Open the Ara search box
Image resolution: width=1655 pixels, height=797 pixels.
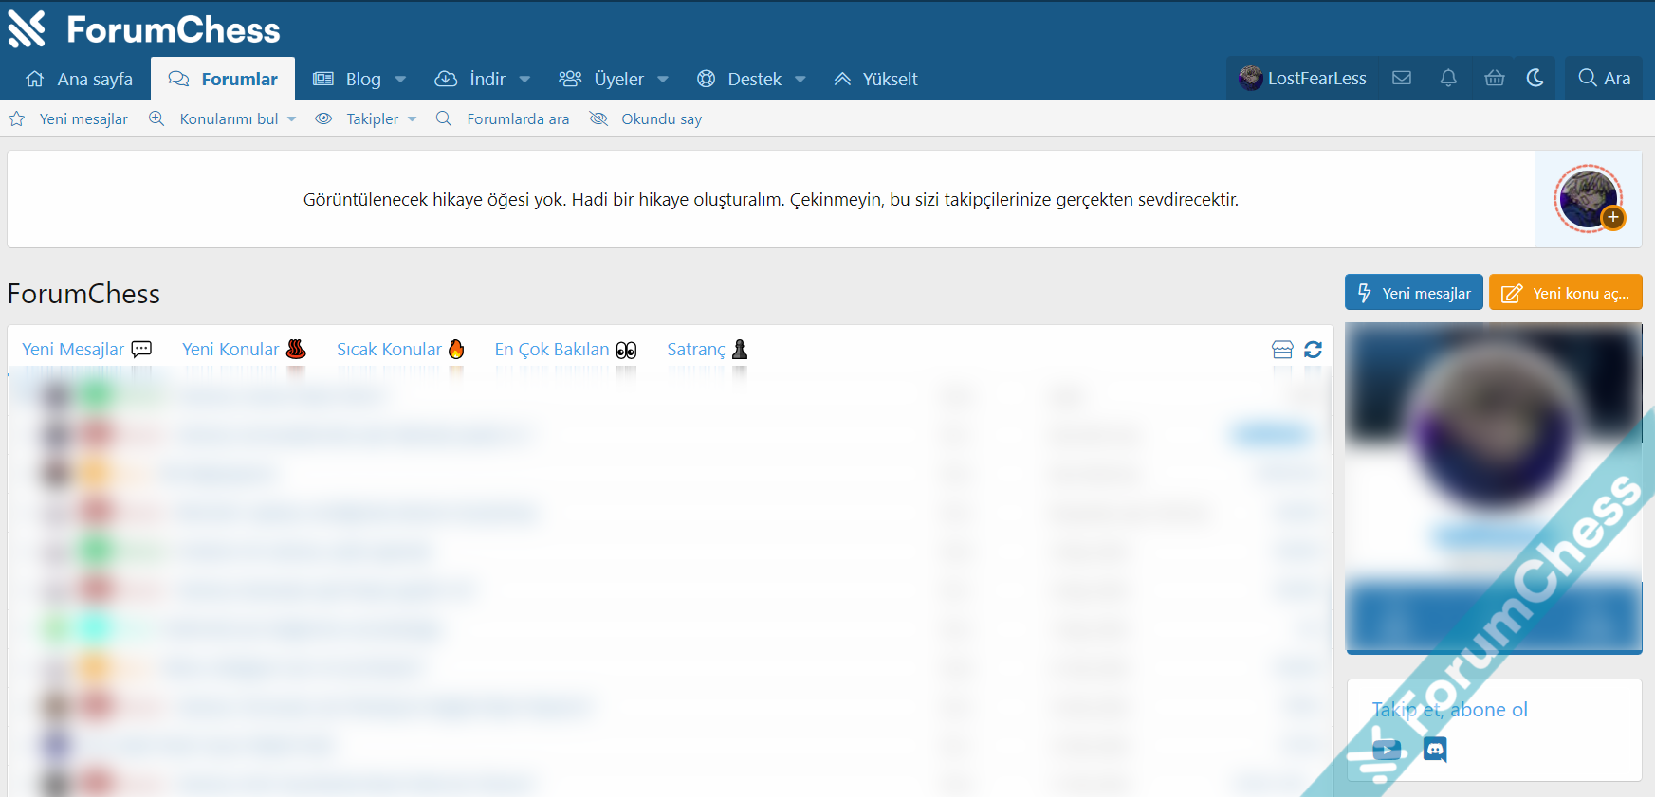pyautogui.click(x=1604, y=79)
